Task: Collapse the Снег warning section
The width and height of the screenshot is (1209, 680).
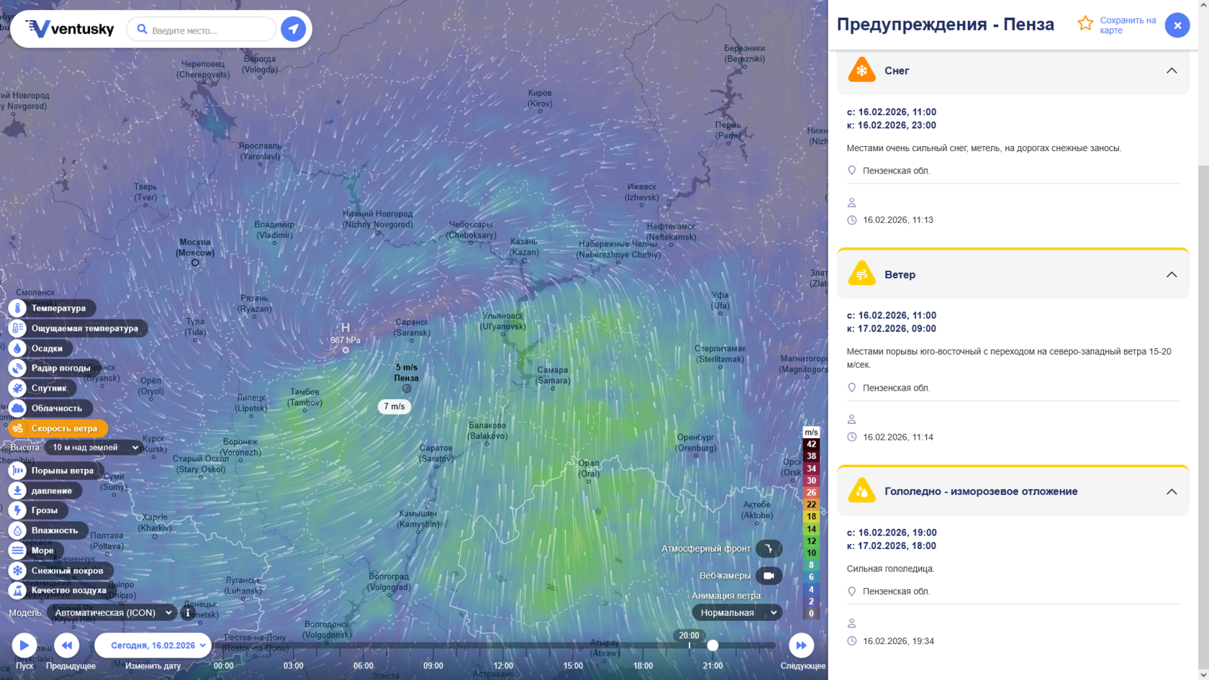Action: click(1171, 71)
